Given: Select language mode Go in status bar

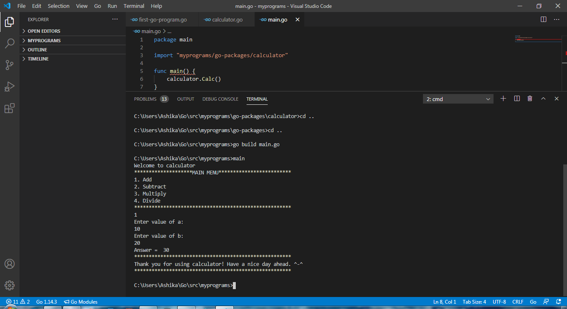Looking at the screenshot, I should [x=533, y=302].
